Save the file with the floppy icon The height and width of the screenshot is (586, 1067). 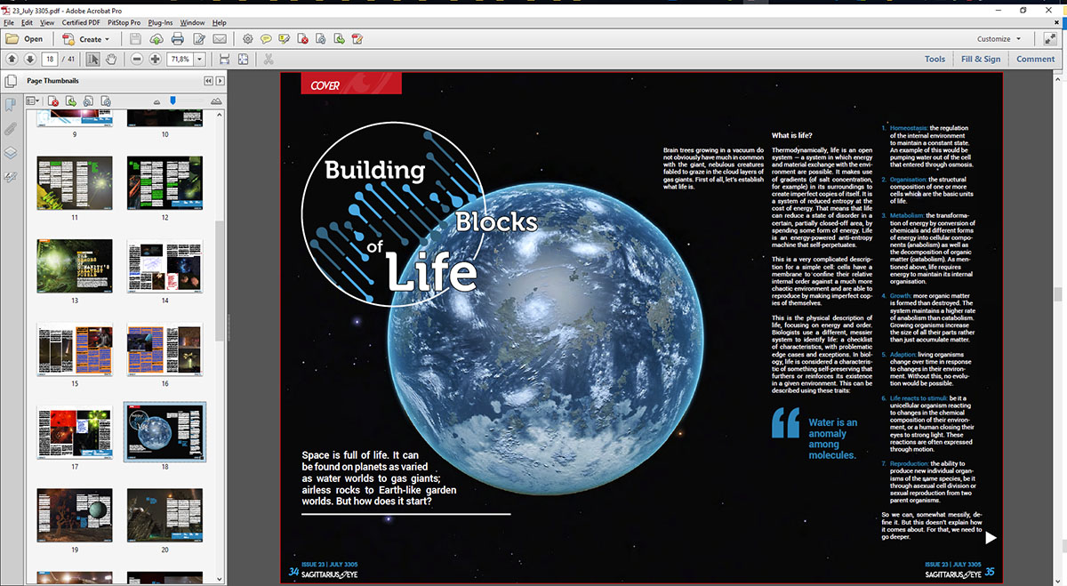[x=135, y=39]
